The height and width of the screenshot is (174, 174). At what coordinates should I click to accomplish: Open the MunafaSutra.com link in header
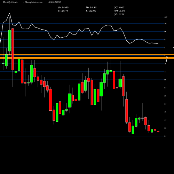click(34, 2)
